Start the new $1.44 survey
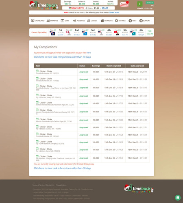183x203 pixels. (x=105, y=8)
